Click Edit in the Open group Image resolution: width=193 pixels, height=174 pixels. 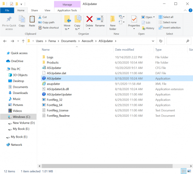(x=146, y=22)
